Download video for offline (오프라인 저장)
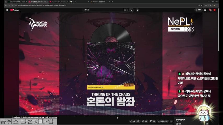 (163, 121)
